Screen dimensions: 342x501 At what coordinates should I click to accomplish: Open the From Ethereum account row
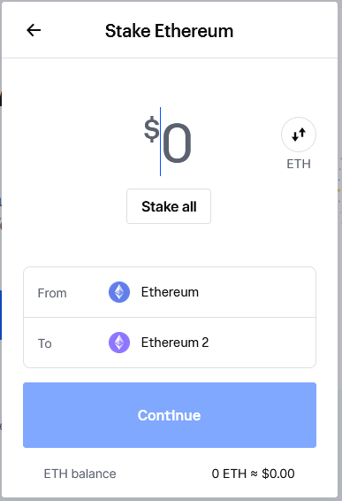(170, 292)
